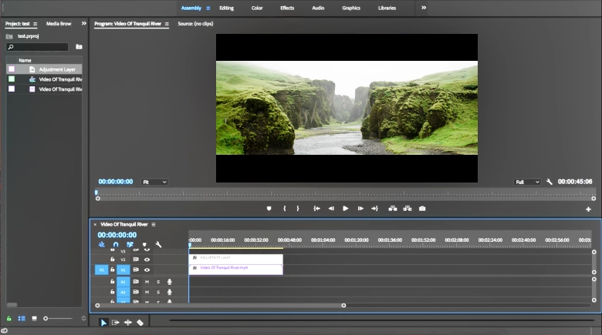This screenshot has height=335, width=602.
Task: Open the Assembly workspace menu icon
Action: tap(208, 8)
